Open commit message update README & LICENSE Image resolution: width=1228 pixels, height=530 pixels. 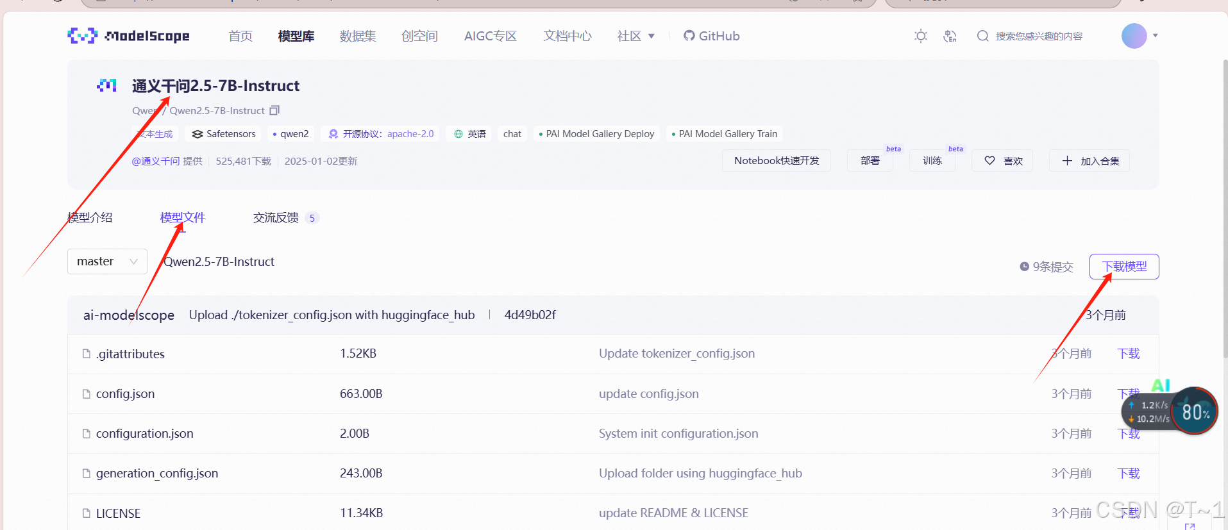click(x=673, y=513)
